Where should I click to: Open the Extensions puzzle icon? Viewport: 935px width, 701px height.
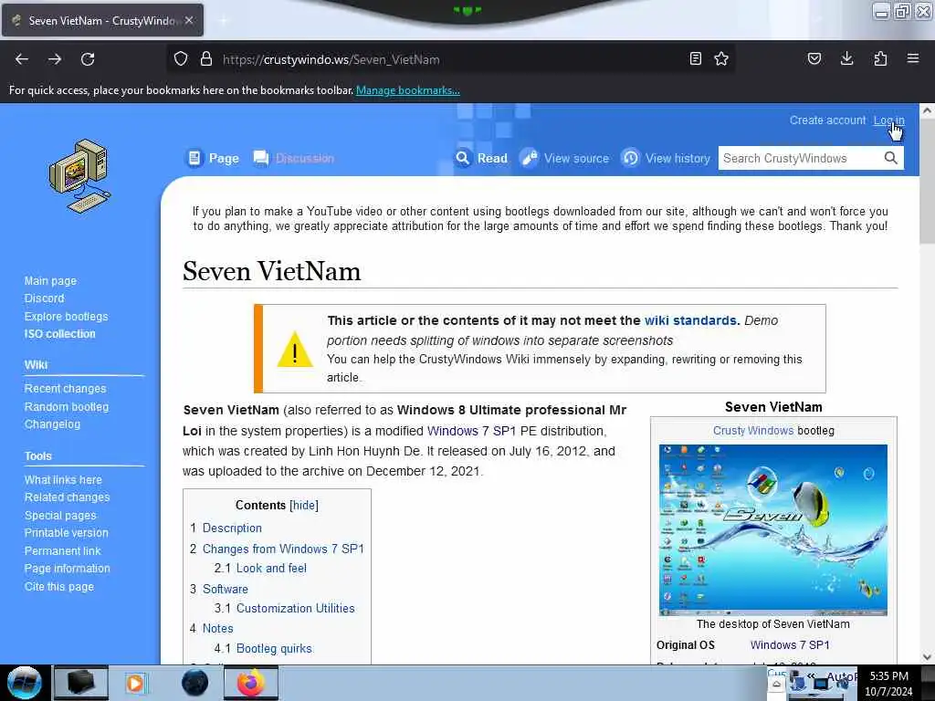pos(880,59)
